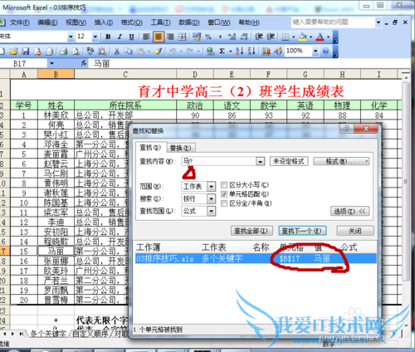Apply the currency style format
This screenshot has height=352, width=415.
pyautogui.click(x=197, y=37)
